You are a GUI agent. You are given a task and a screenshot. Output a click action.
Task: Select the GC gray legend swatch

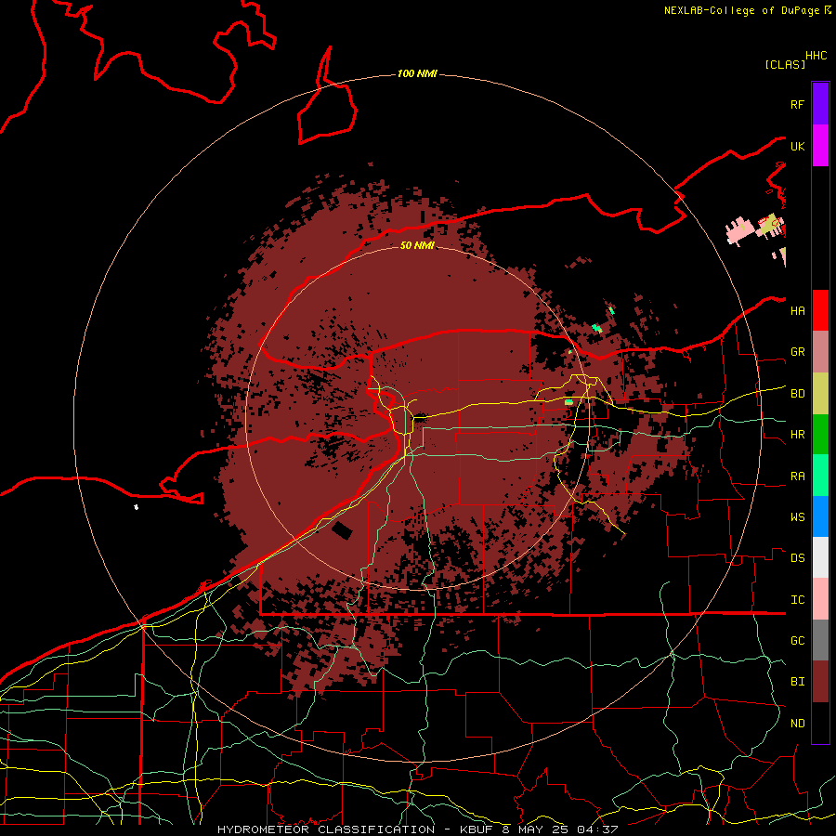(x=820, y=640)
